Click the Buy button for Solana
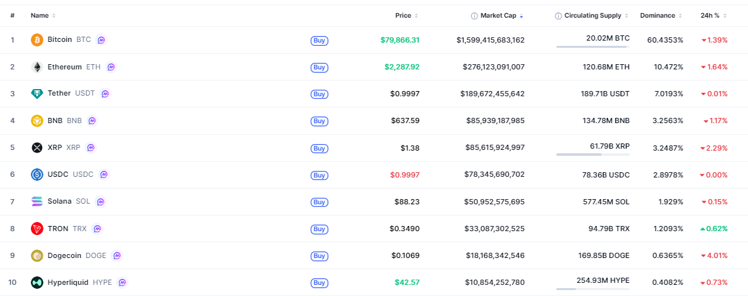Screen dimensions: 748x296 pos(319,202)
